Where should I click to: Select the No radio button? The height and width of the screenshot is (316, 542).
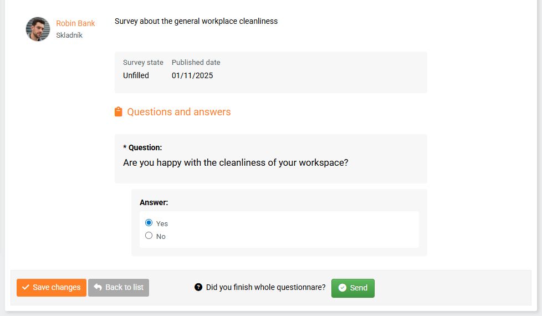coord(149,236)
